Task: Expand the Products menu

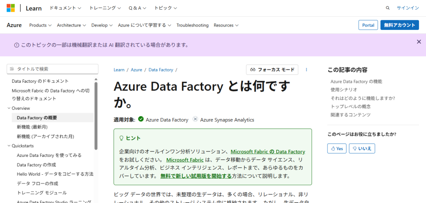Action: [x=40, y=25]
